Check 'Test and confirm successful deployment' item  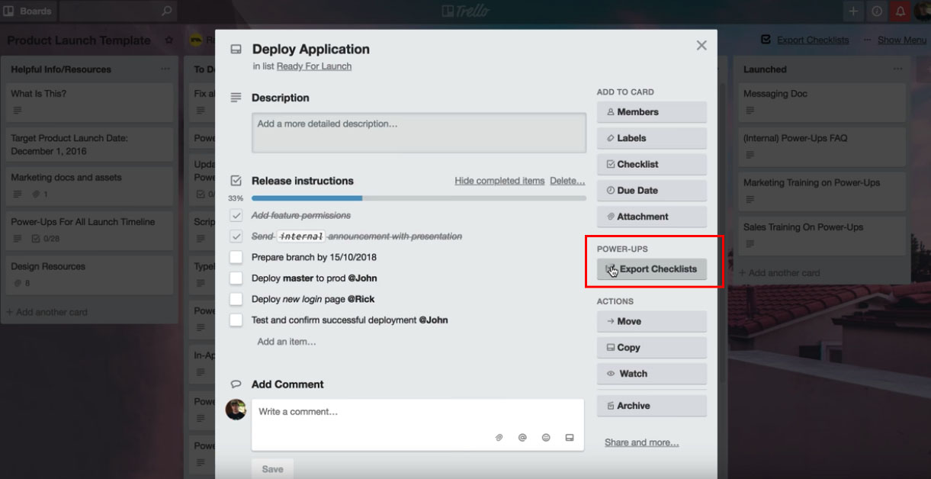[x=236, y=320]
